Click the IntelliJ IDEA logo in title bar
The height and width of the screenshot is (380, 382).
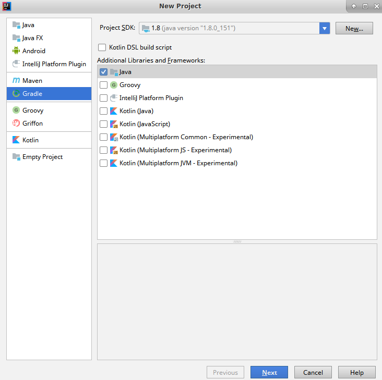[7, 6]
